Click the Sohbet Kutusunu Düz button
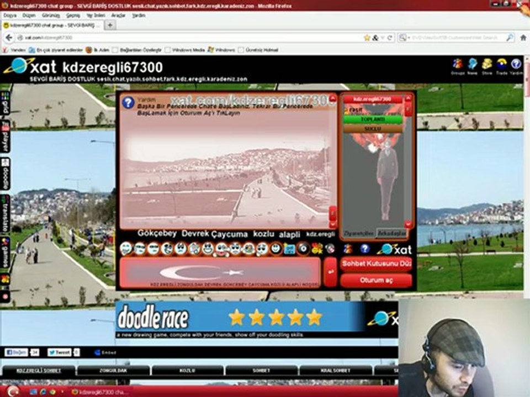This screenshot has width=530, height=397. pyautogui.click(x=376, y=264)
